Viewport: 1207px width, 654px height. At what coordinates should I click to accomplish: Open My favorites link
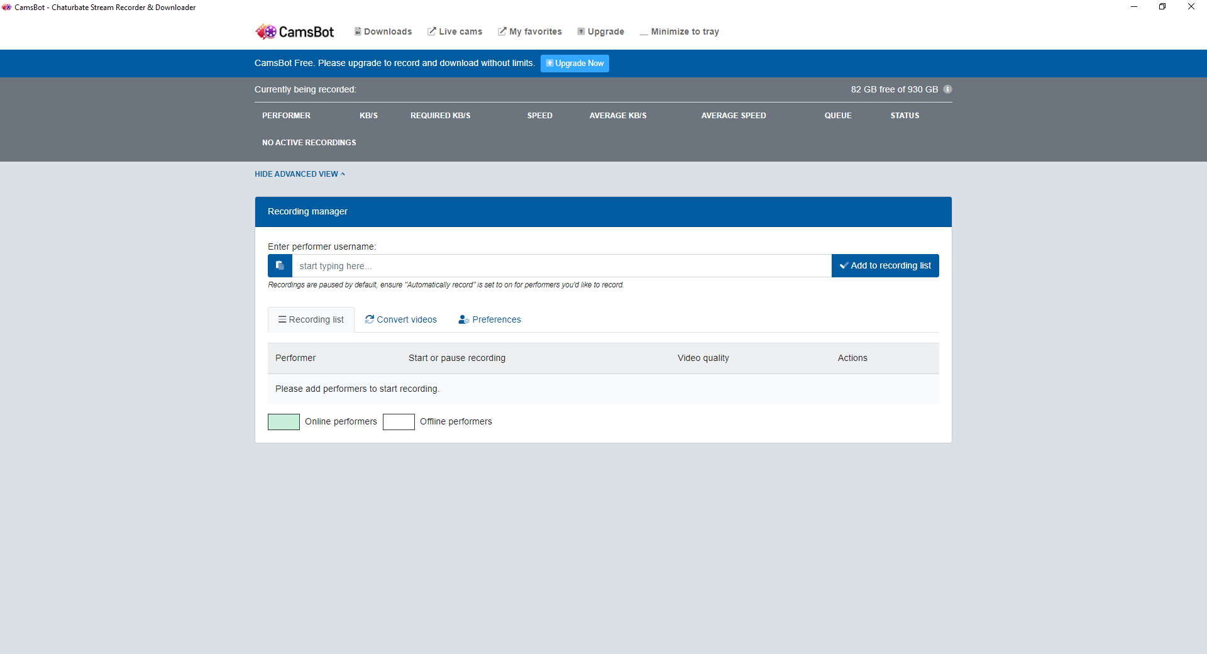point(530,31)
